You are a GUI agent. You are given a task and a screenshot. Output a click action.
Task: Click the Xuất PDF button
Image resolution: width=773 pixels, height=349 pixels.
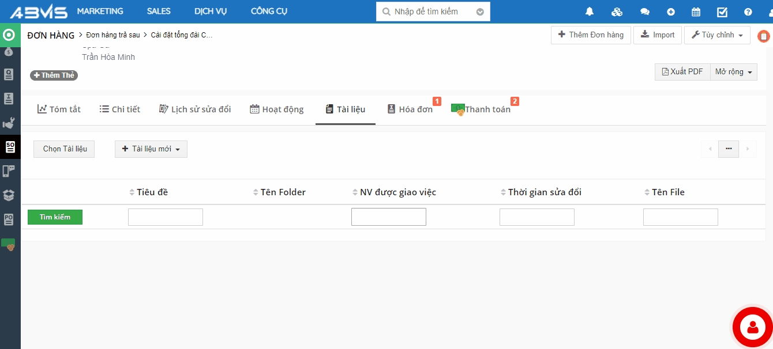[x=682, y=72]
